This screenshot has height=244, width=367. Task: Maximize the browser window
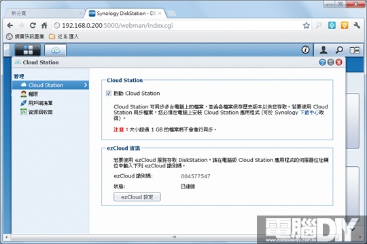coord(340,4)
